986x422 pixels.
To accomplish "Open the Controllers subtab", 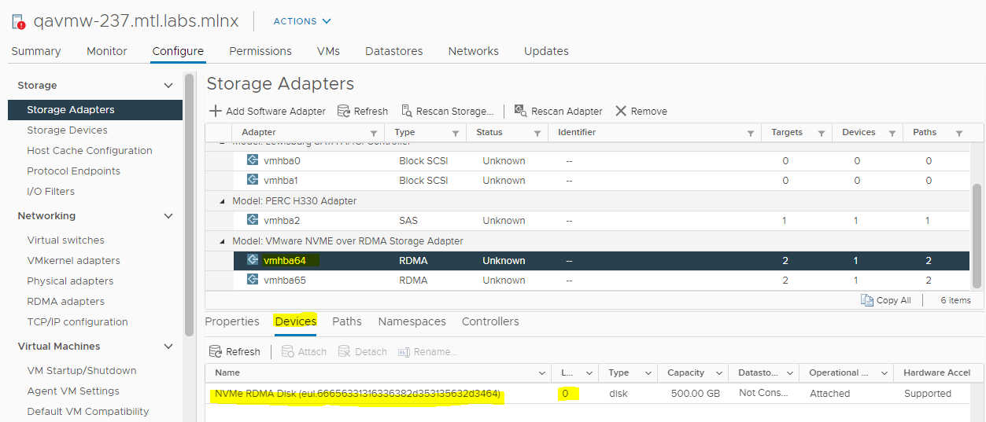I will click(490, 321).
